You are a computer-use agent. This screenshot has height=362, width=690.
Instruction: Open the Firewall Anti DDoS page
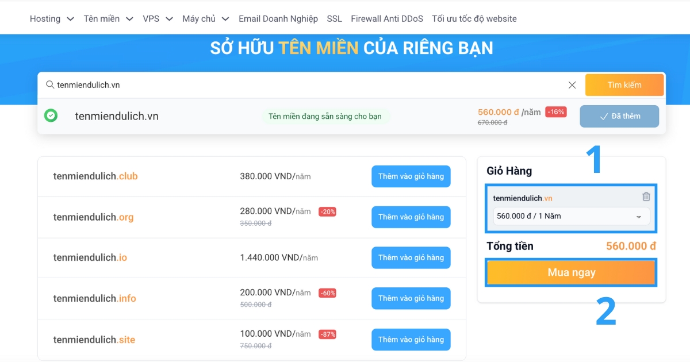click(387, 18)
